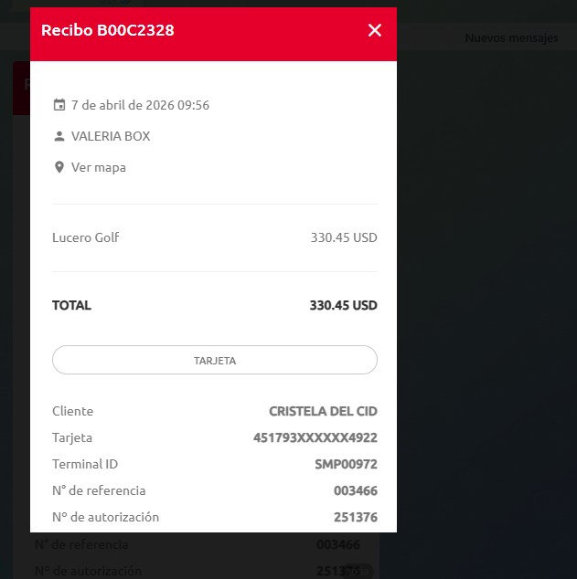Click the total amount 330.45 USD

tap(343, 305)
